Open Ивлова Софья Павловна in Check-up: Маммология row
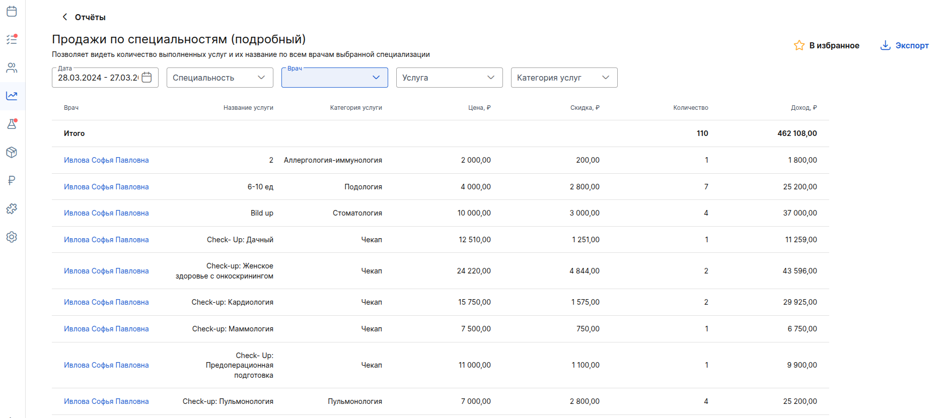This screenshot has height=418, width=943. click(106, 329)
